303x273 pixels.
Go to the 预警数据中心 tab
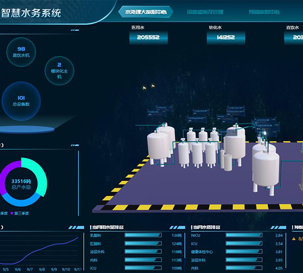(264, 12)
